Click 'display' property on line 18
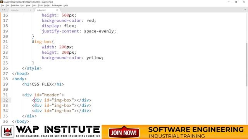Screen dimensions: 248x139 (x=50, y=26)
